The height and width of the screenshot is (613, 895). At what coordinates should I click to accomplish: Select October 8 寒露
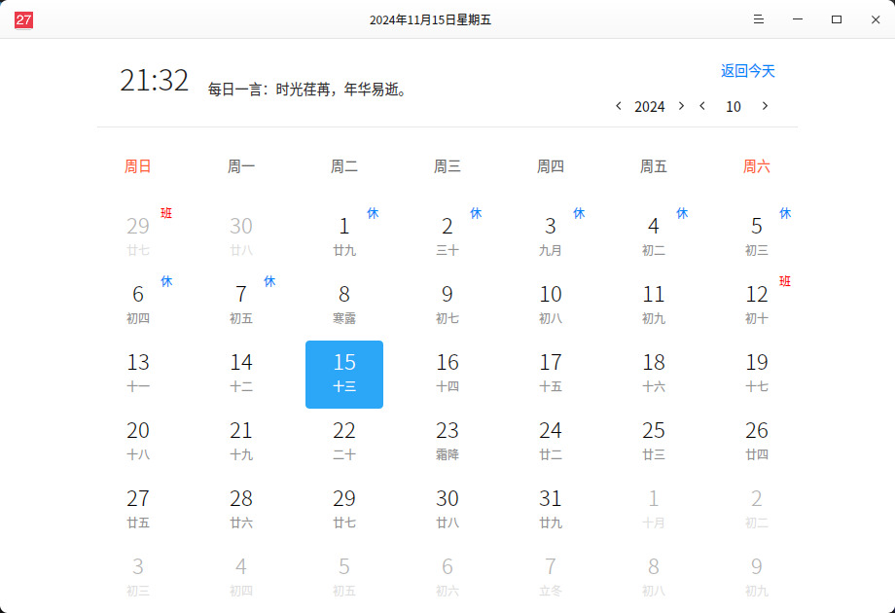(344, 306)
